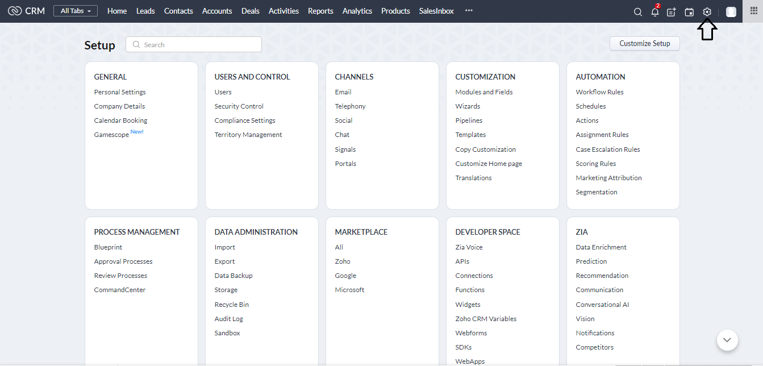Screen dimensions: 763x366
Task: Click the Zoho CRM logo icon
Action: 15,11
